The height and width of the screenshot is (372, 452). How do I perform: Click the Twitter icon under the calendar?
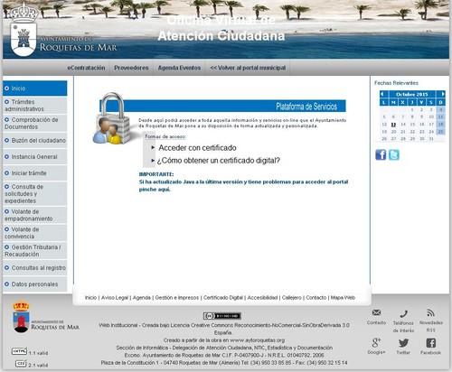tap(394, 154)
